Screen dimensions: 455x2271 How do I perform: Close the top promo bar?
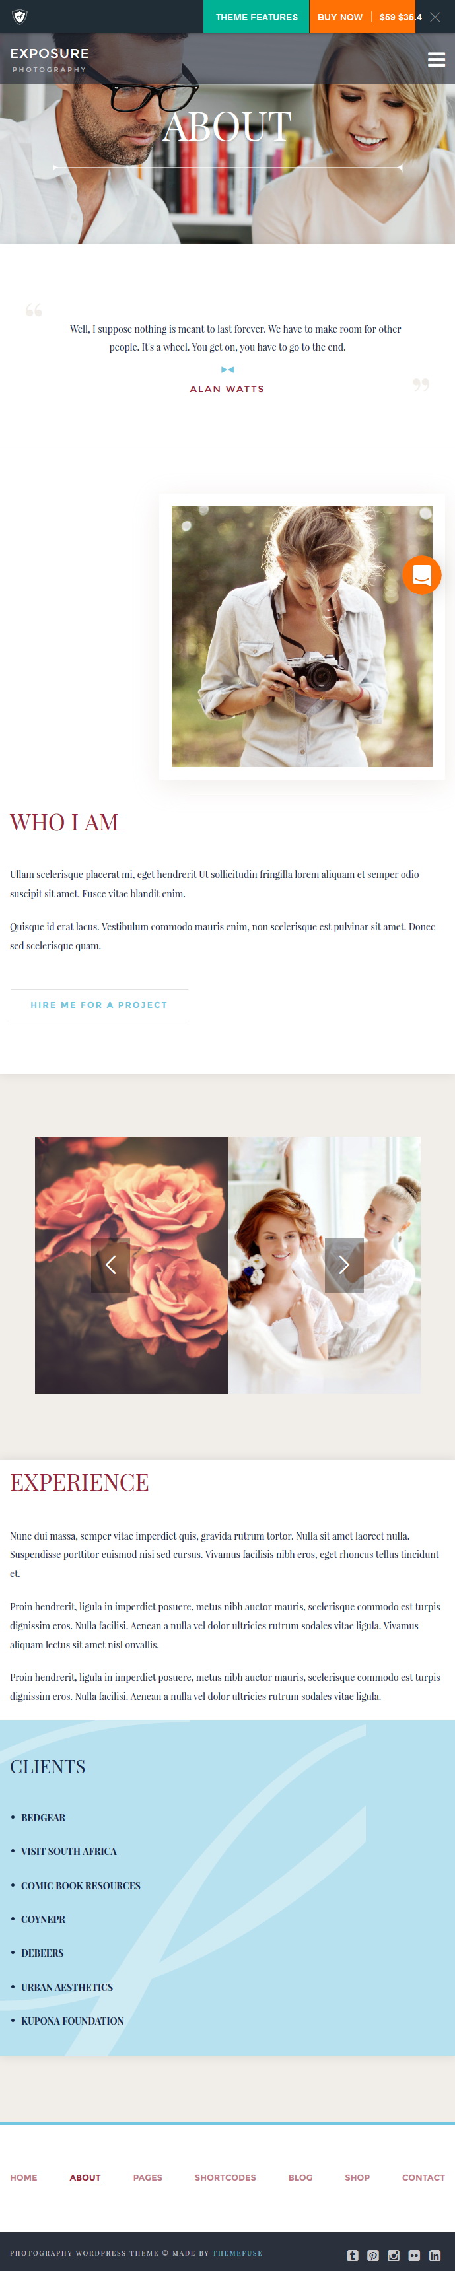coord(435,17)
